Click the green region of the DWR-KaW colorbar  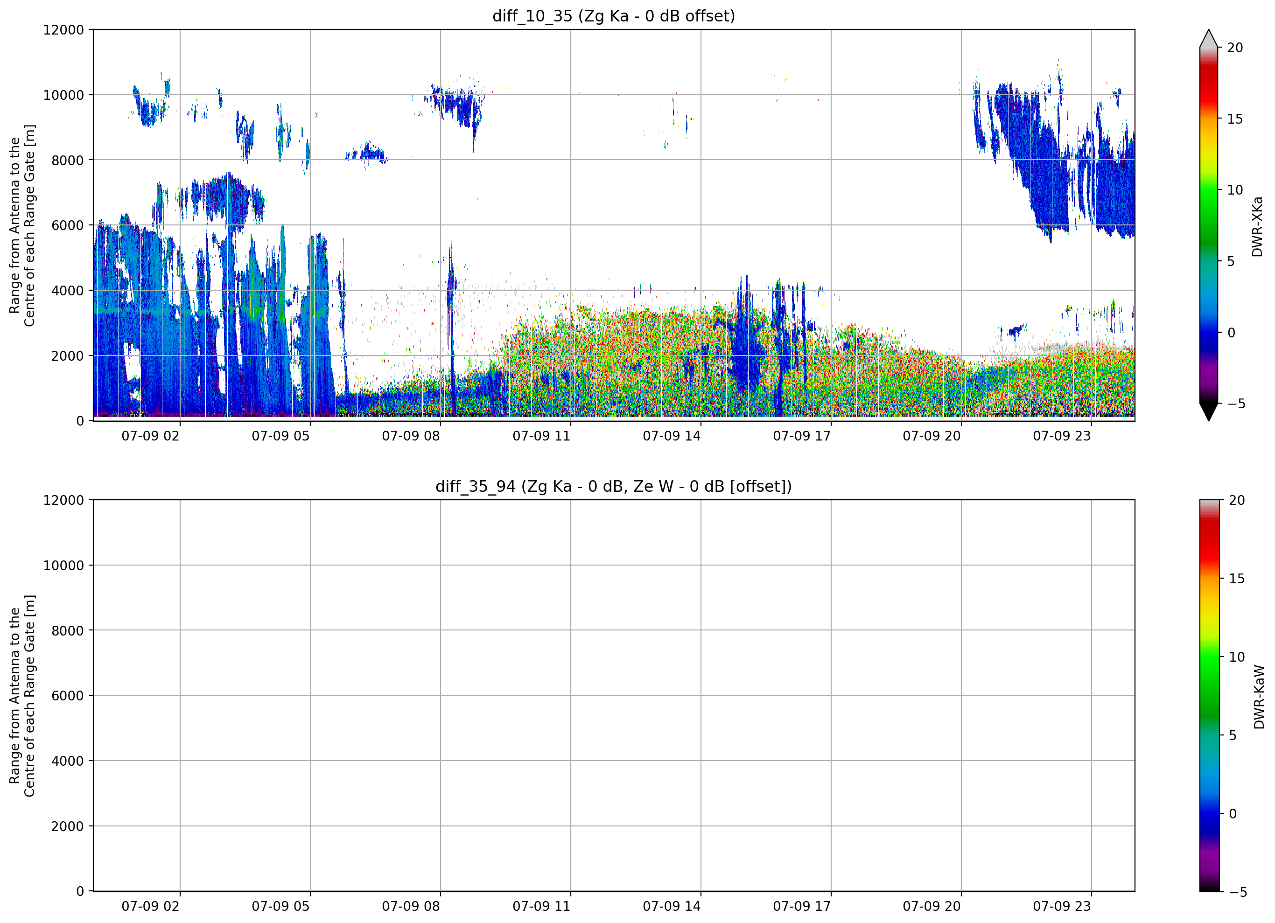pos(1210,675)
